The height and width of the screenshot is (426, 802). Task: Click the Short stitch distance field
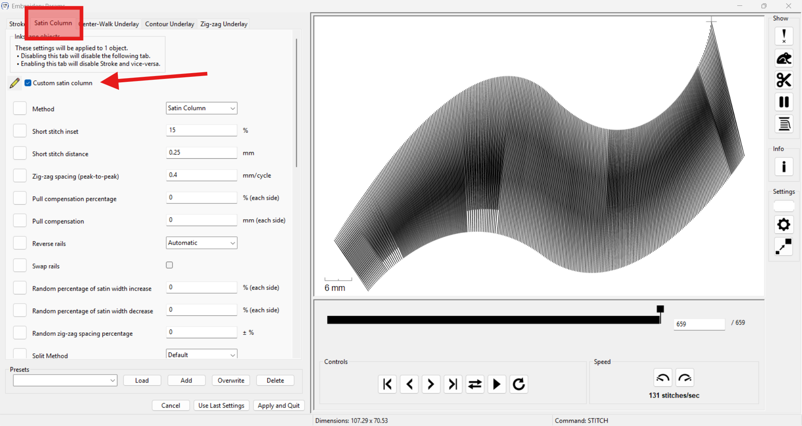202,153
